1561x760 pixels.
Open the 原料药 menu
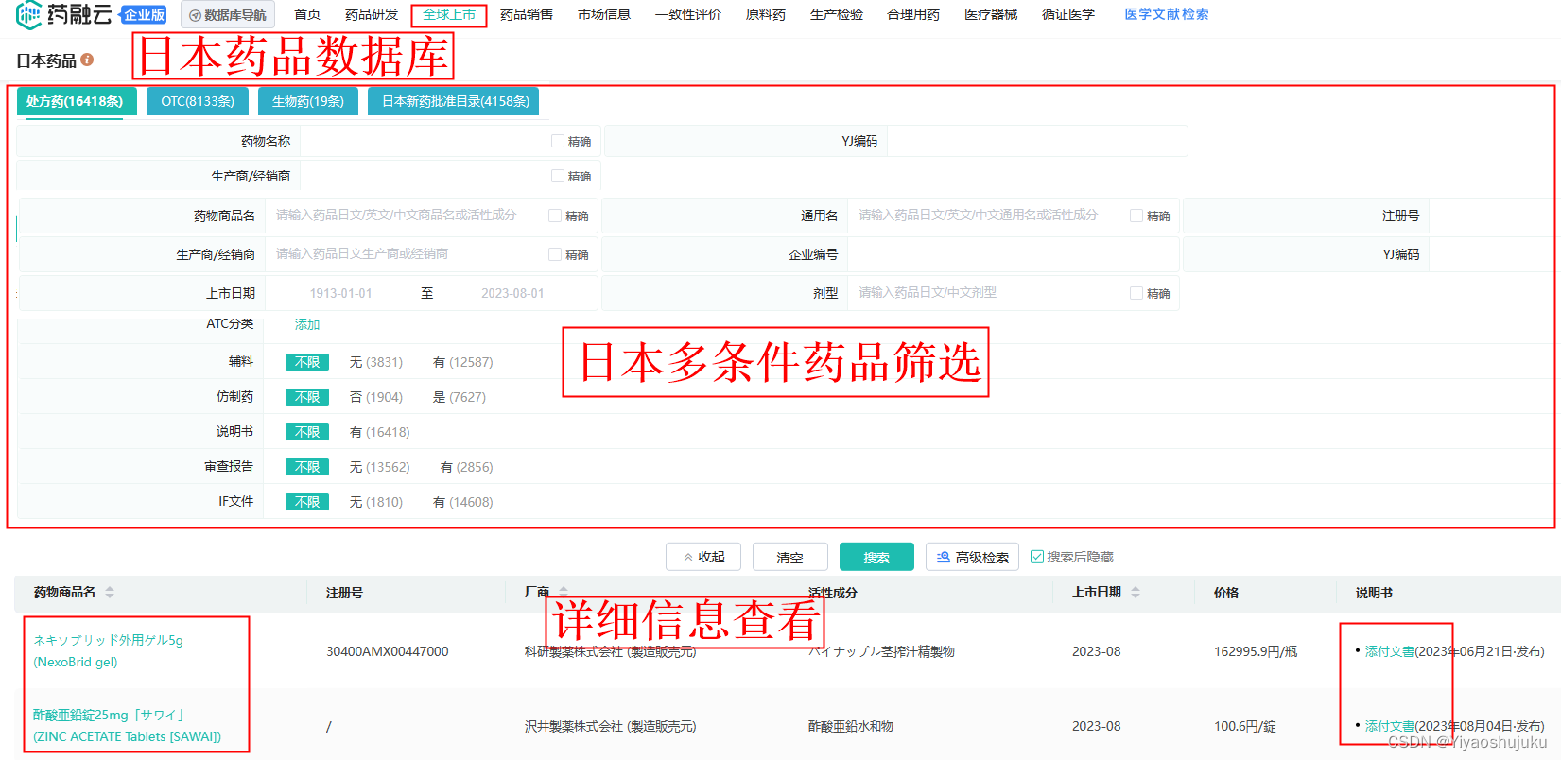pos(766,14)
